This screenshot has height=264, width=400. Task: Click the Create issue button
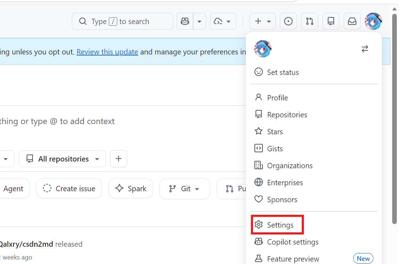coord(69,189)
